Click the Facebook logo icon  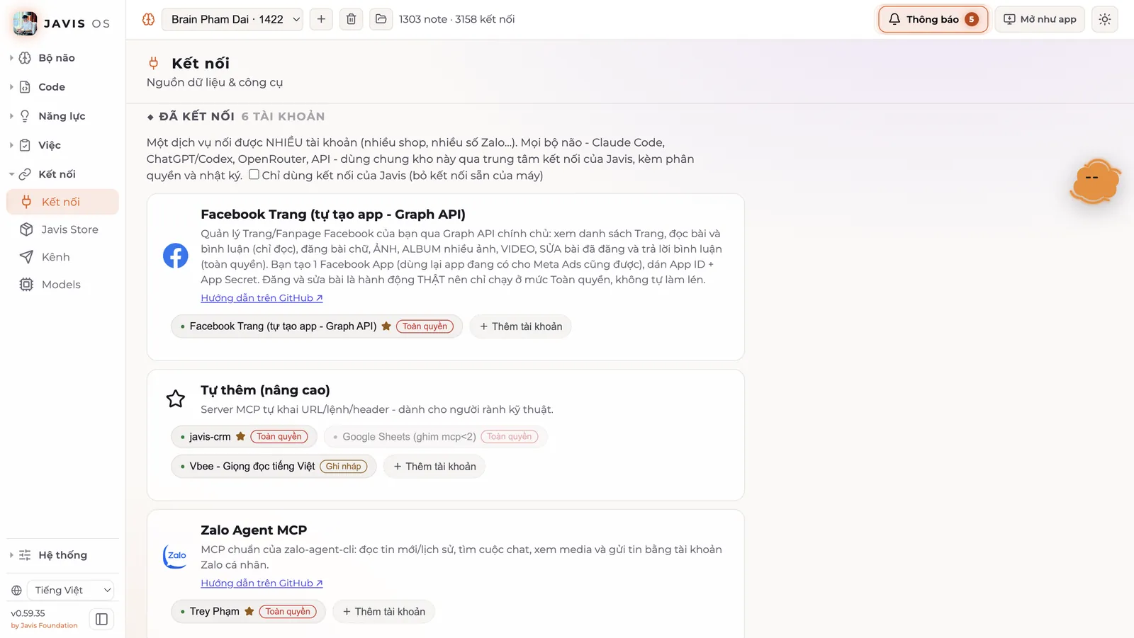click(x=176, y=256)
